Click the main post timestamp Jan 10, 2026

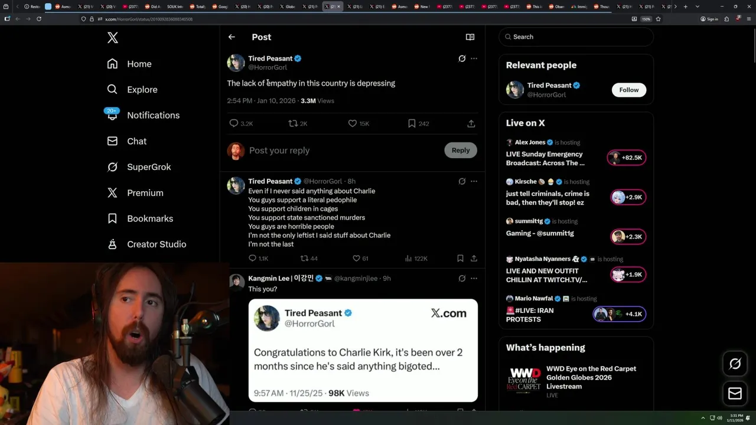click(261, 101)
